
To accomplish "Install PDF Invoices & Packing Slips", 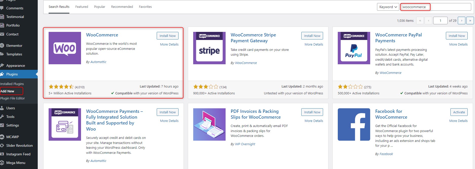I will (312, 112).
